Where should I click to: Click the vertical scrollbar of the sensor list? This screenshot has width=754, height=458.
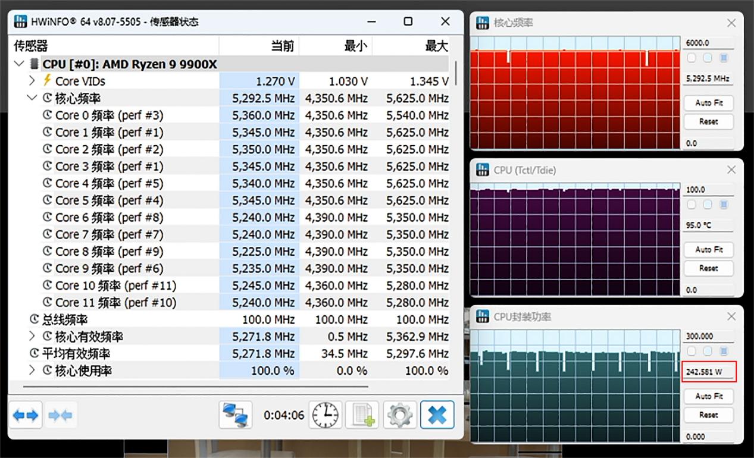pos(456,73)
